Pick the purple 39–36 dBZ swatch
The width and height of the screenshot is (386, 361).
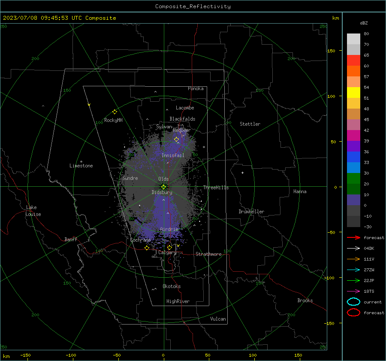[353, 146]
